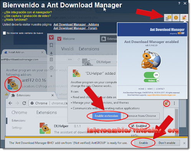Open CONTACT link in extension popup
The image size is (192, 152).
[160, 89]
